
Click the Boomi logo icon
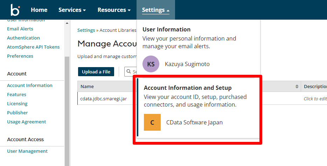coord(15,10)
